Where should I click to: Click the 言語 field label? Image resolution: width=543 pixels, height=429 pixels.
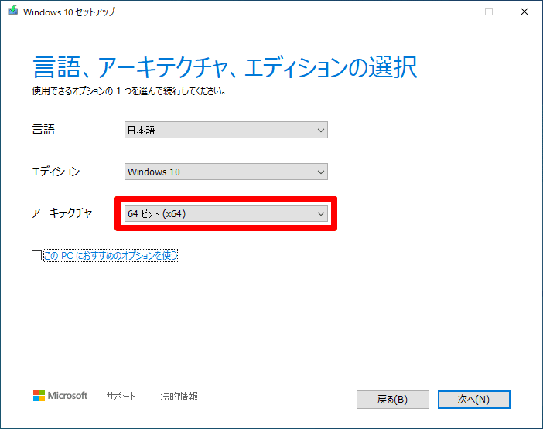pyautogui.click(x=43, y=130)
